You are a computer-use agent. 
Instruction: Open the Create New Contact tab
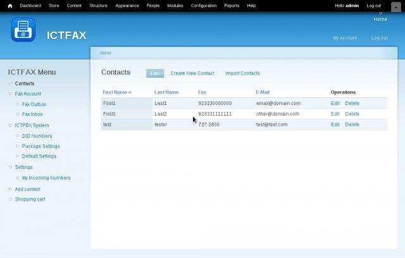(192, 73)
